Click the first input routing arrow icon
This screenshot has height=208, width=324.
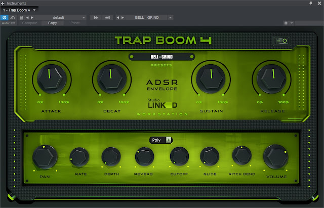(96, 18)
